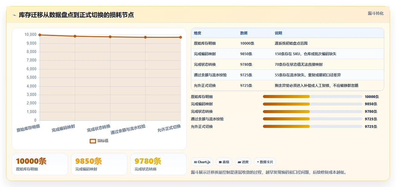Click the progress bar for 通过余额与流水校验
Image resolution: width=396 pixels, height=187 pixels.
click(313, 119)
